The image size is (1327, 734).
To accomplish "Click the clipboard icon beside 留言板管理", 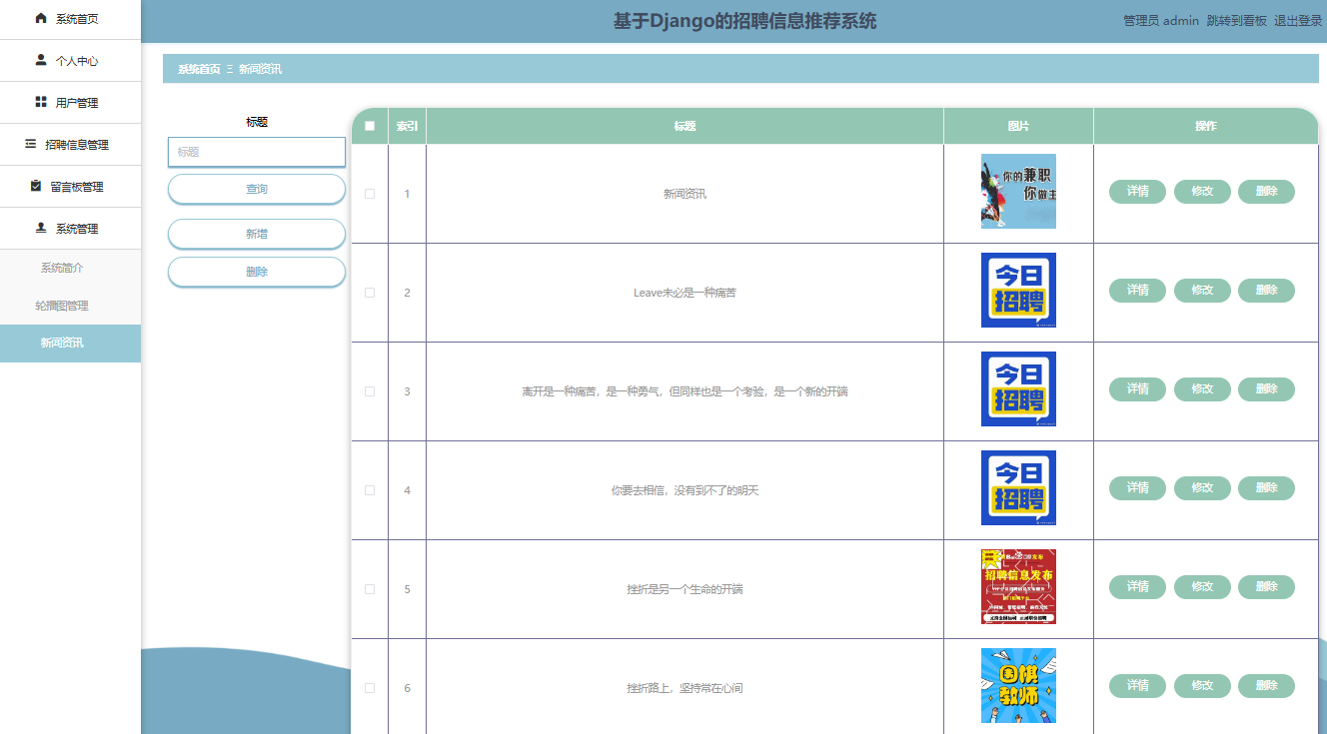I will tap(36, 186).
